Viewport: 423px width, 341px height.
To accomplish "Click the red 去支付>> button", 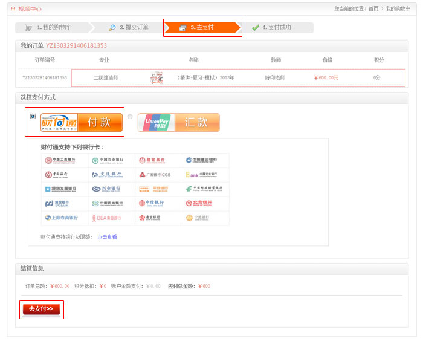I will pos(42,309).
